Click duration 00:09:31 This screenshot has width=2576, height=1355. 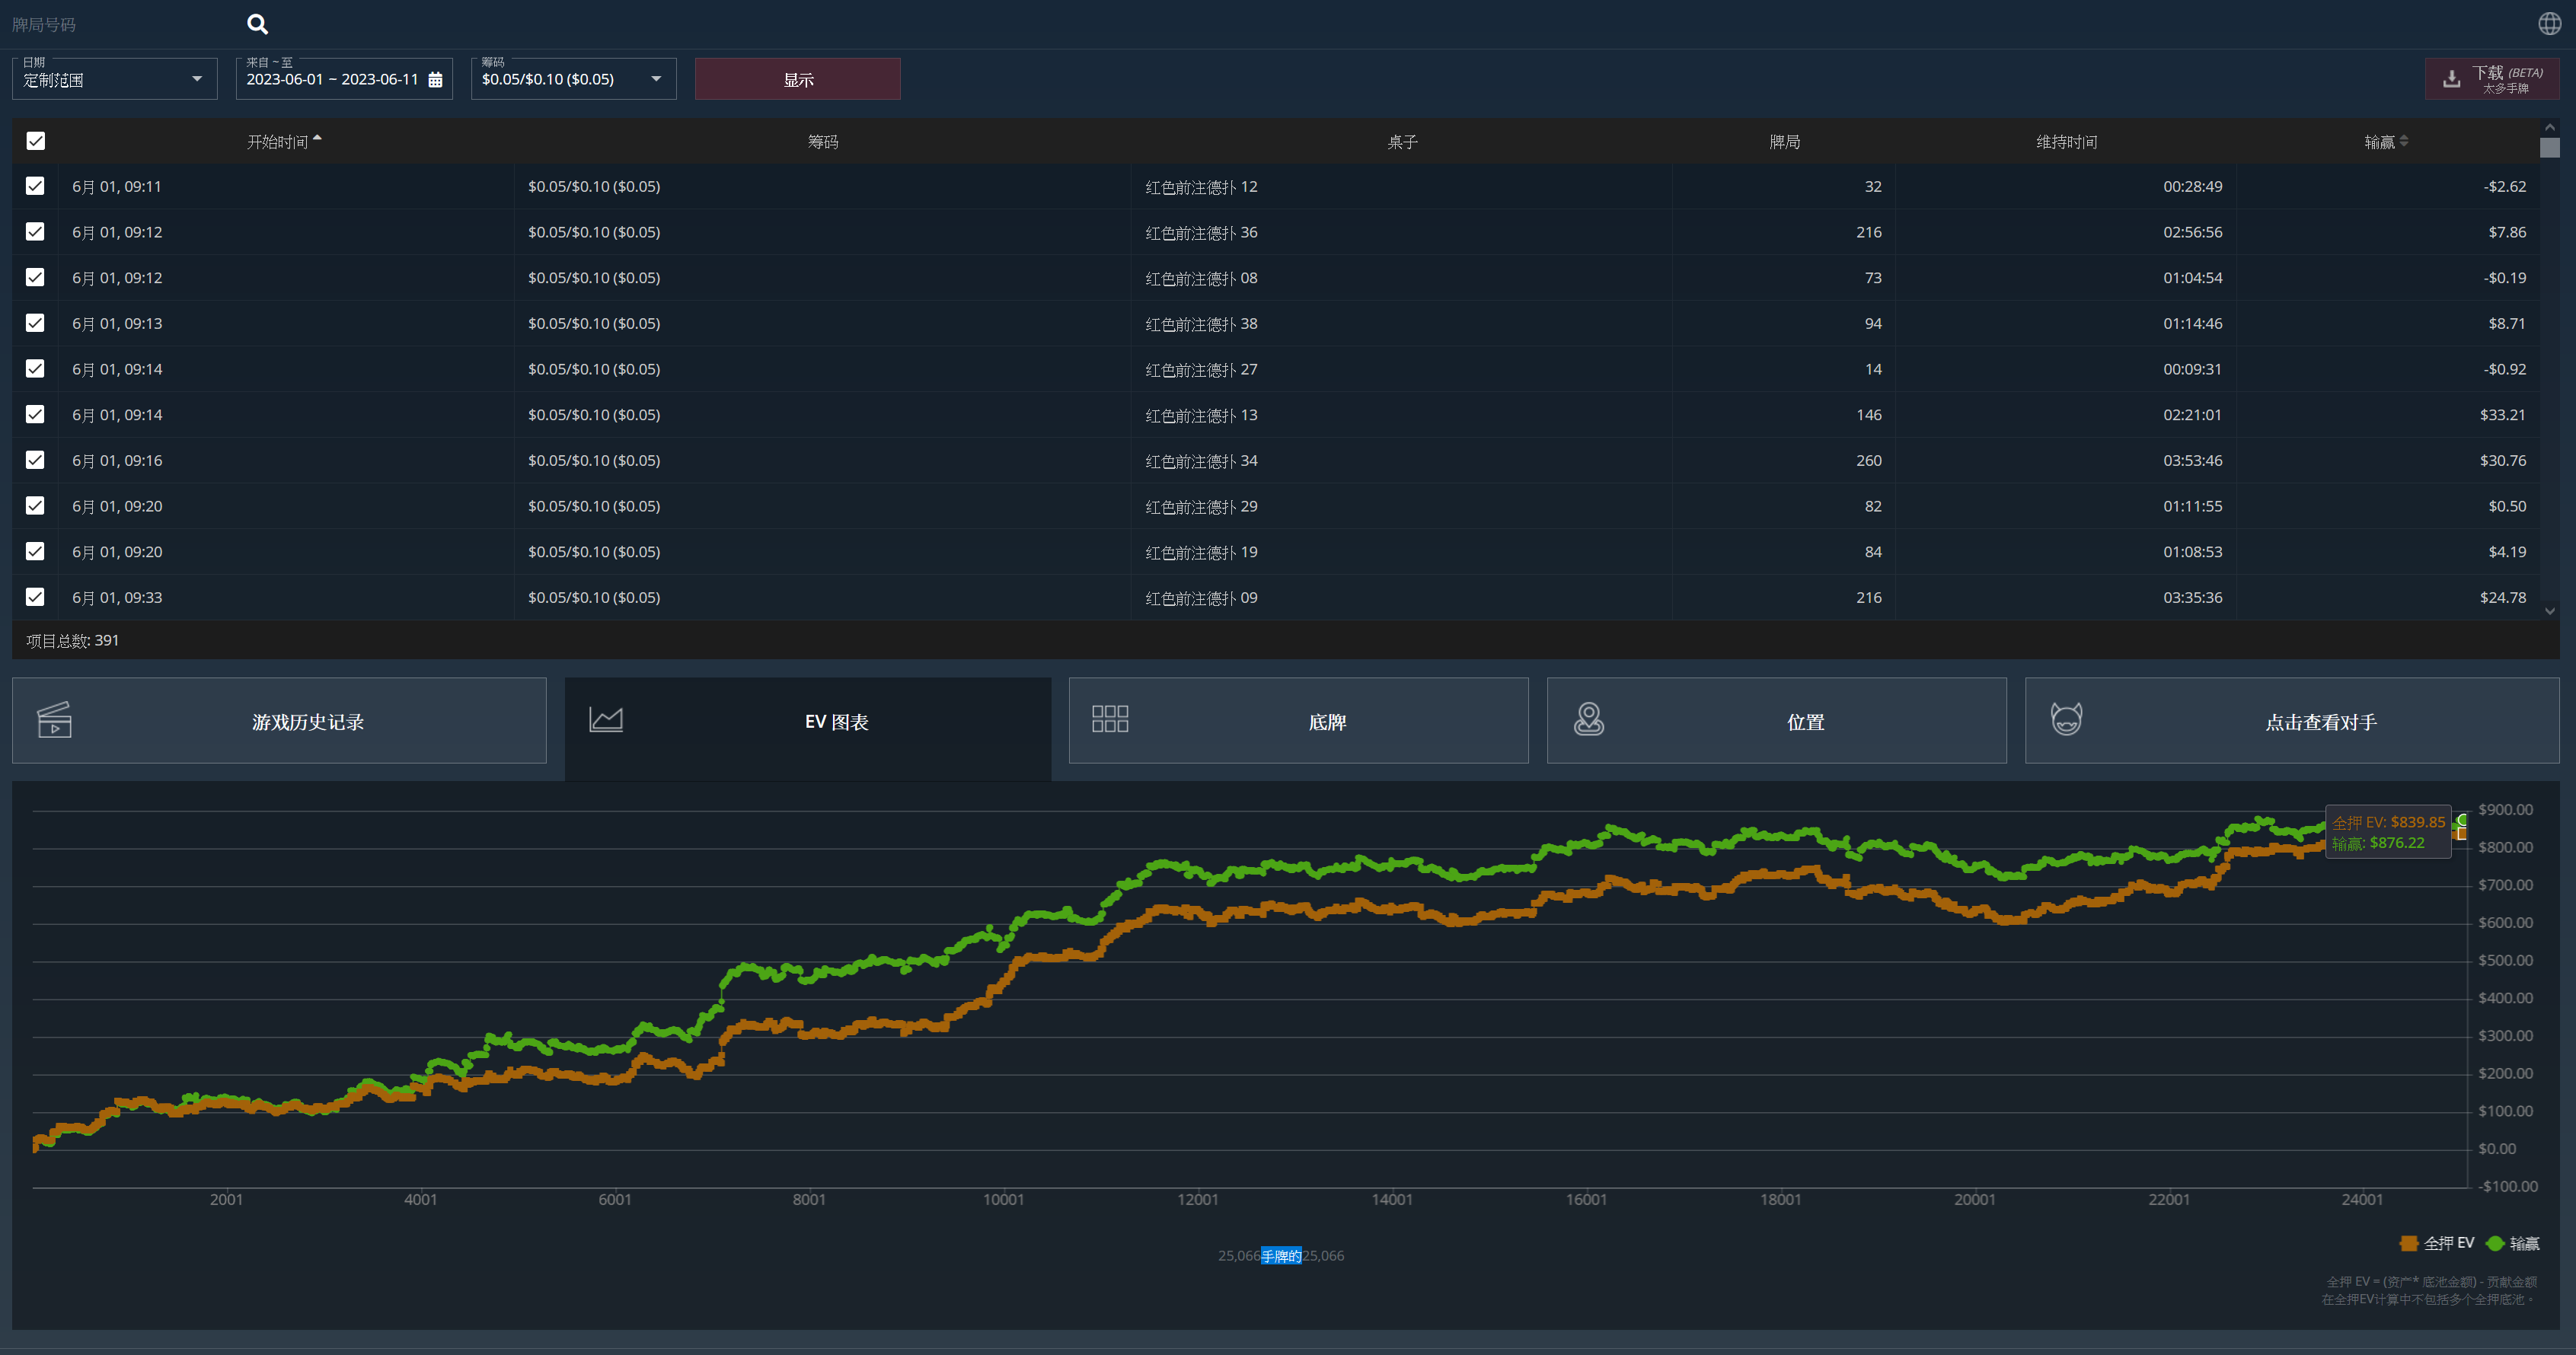tap(2193, 370)
